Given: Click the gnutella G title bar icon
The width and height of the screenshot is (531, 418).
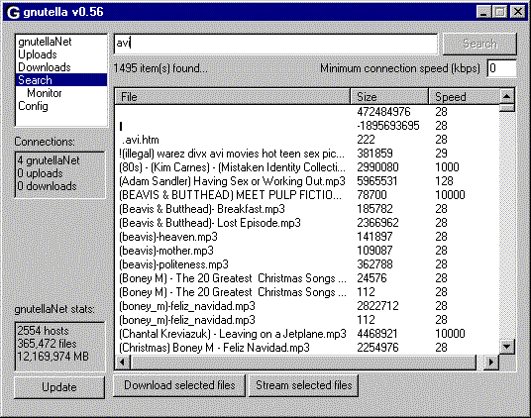Looking at the screenshot, I should click(13, 13).
